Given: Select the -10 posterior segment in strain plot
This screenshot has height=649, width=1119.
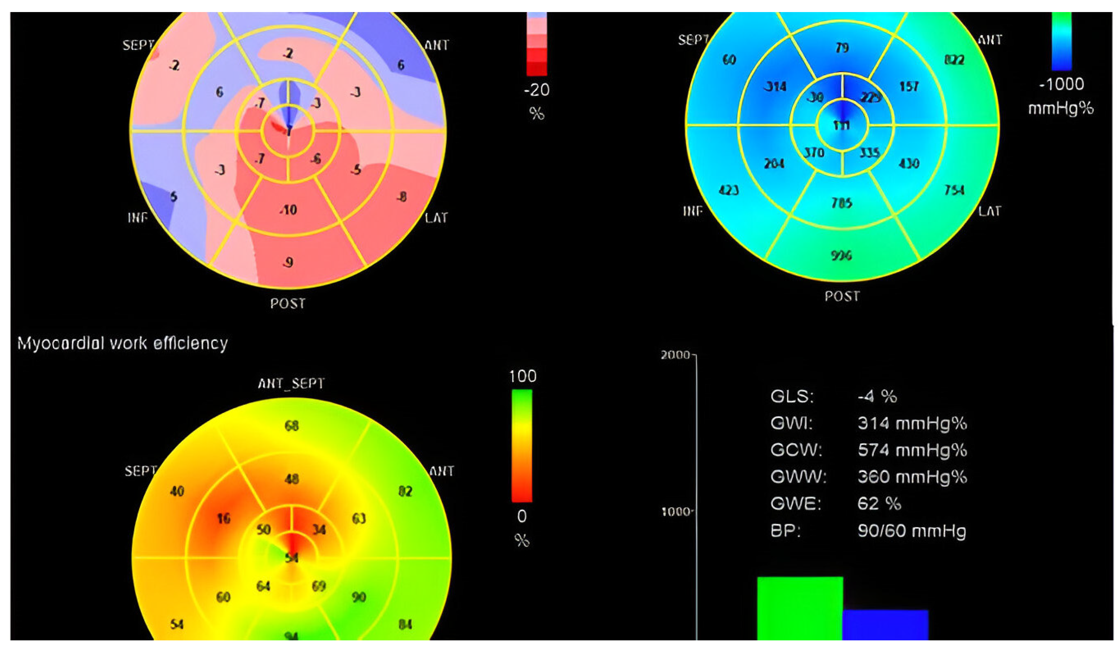Looking at the screenshot, I should [x=288, y=210].
